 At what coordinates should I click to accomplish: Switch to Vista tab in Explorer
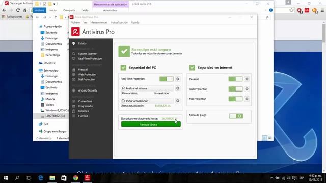(85, 10)
